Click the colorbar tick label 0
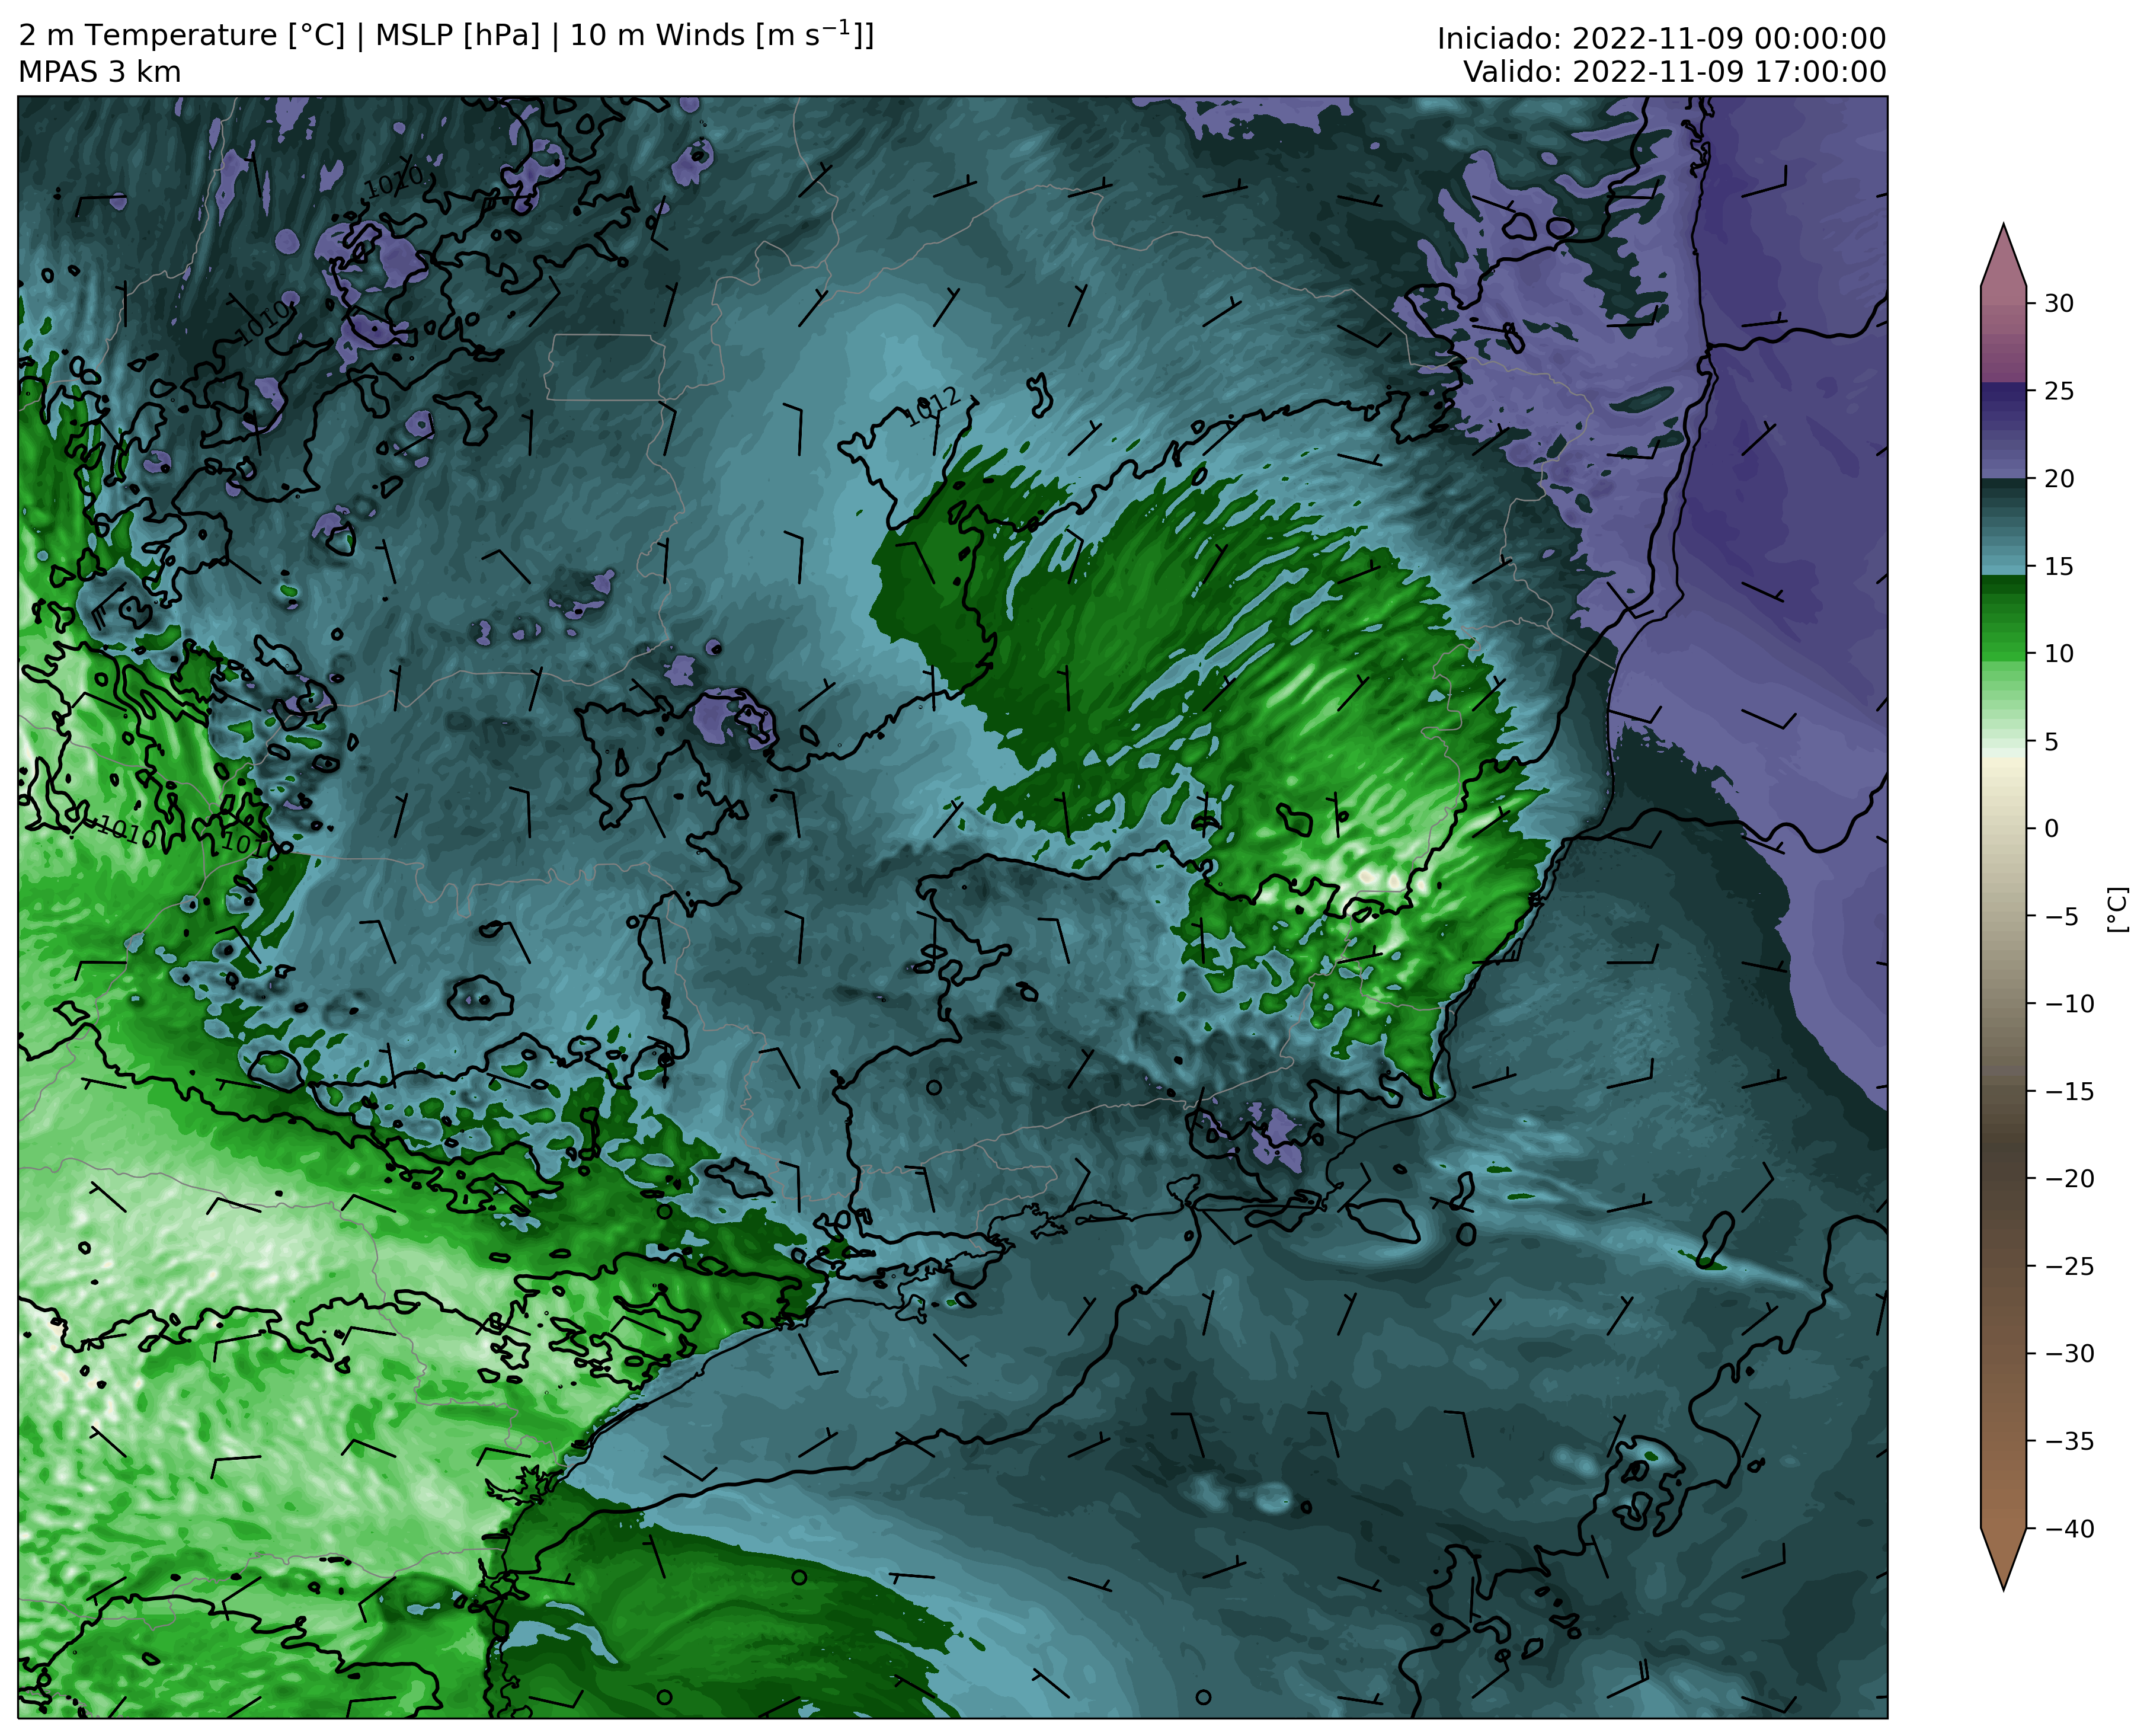Image resolution: width=2147 pixels, height=1736 pixels. click(2051, 828)
